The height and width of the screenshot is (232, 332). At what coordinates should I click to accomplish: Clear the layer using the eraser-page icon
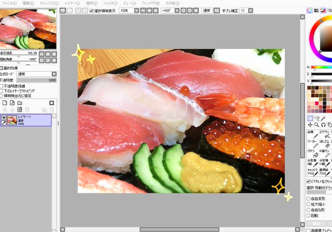[20, 109]
